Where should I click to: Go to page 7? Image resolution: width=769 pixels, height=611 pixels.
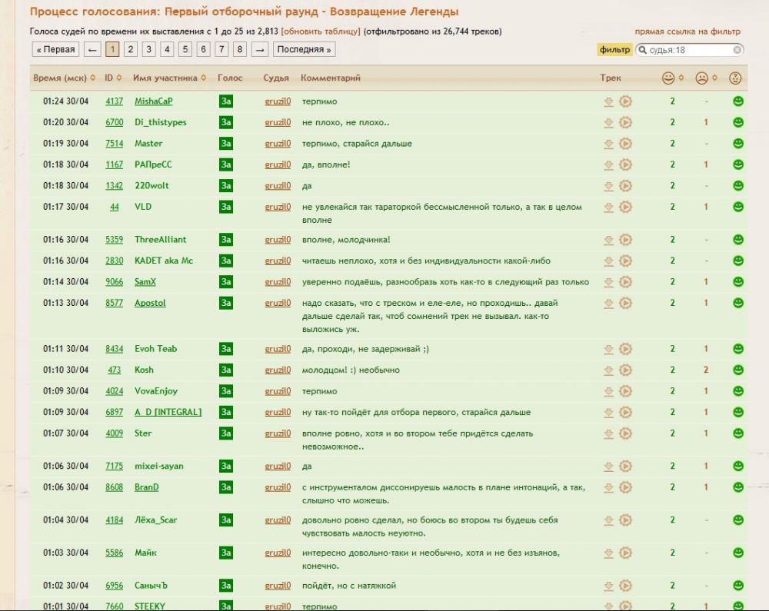click(221, 49)
